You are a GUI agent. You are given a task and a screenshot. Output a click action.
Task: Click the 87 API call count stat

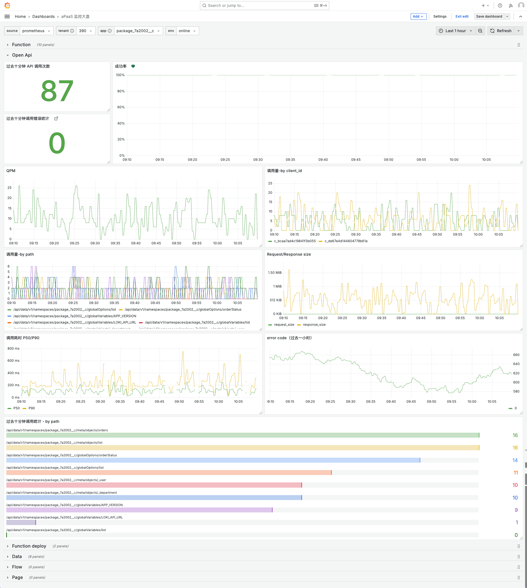[x=57, y=91]
